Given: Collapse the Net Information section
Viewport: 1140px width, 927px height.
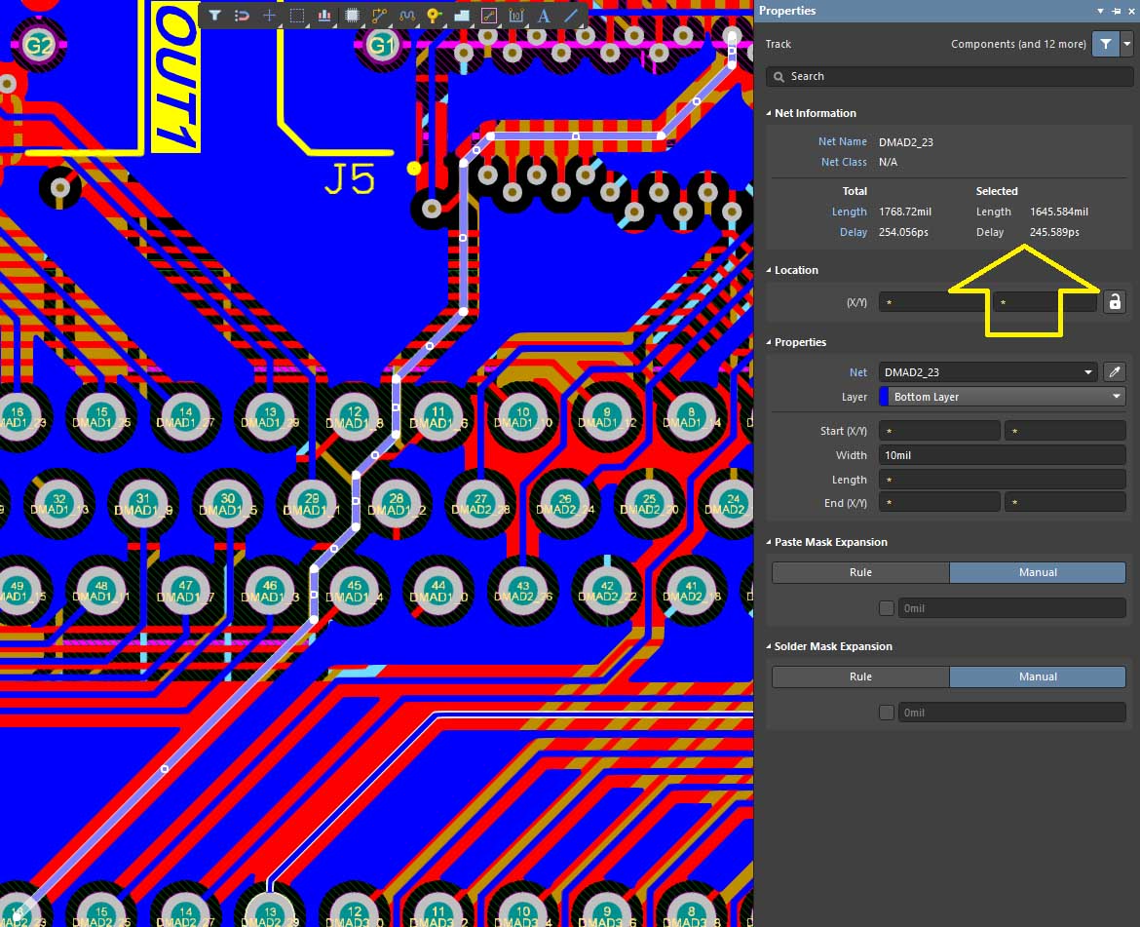Looking at the screenshot, I should pos(769,113).
